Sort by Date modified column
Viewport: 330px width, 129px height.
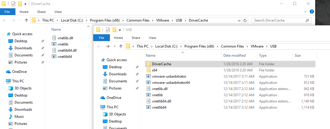click(x=234, y=55)
